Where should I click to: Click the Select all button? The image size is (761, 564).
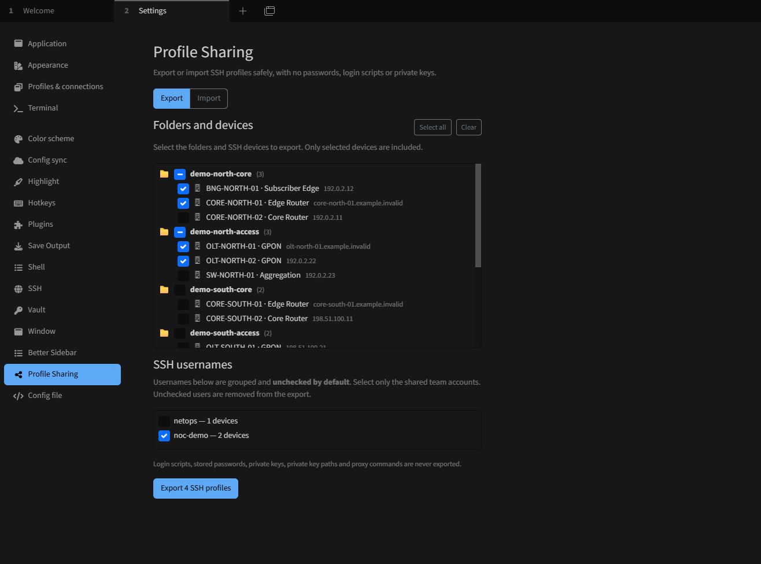tap(433, 127)
